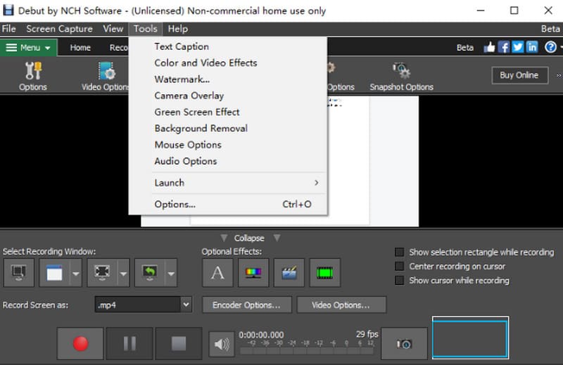Open color effects rainbow monitor icon
Viewport: 563px width, 365px height.
253,273
